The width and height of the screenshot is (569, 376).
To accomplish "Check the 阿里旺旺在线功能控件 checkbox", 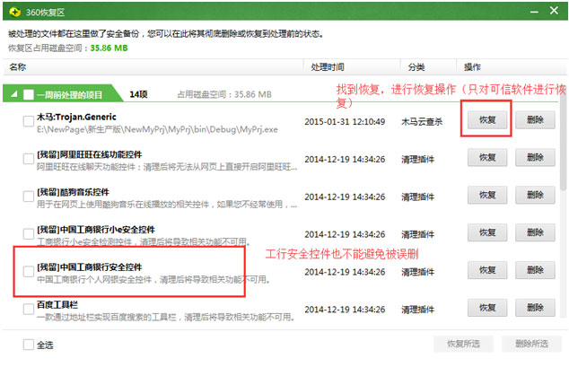I will [29, 159].
